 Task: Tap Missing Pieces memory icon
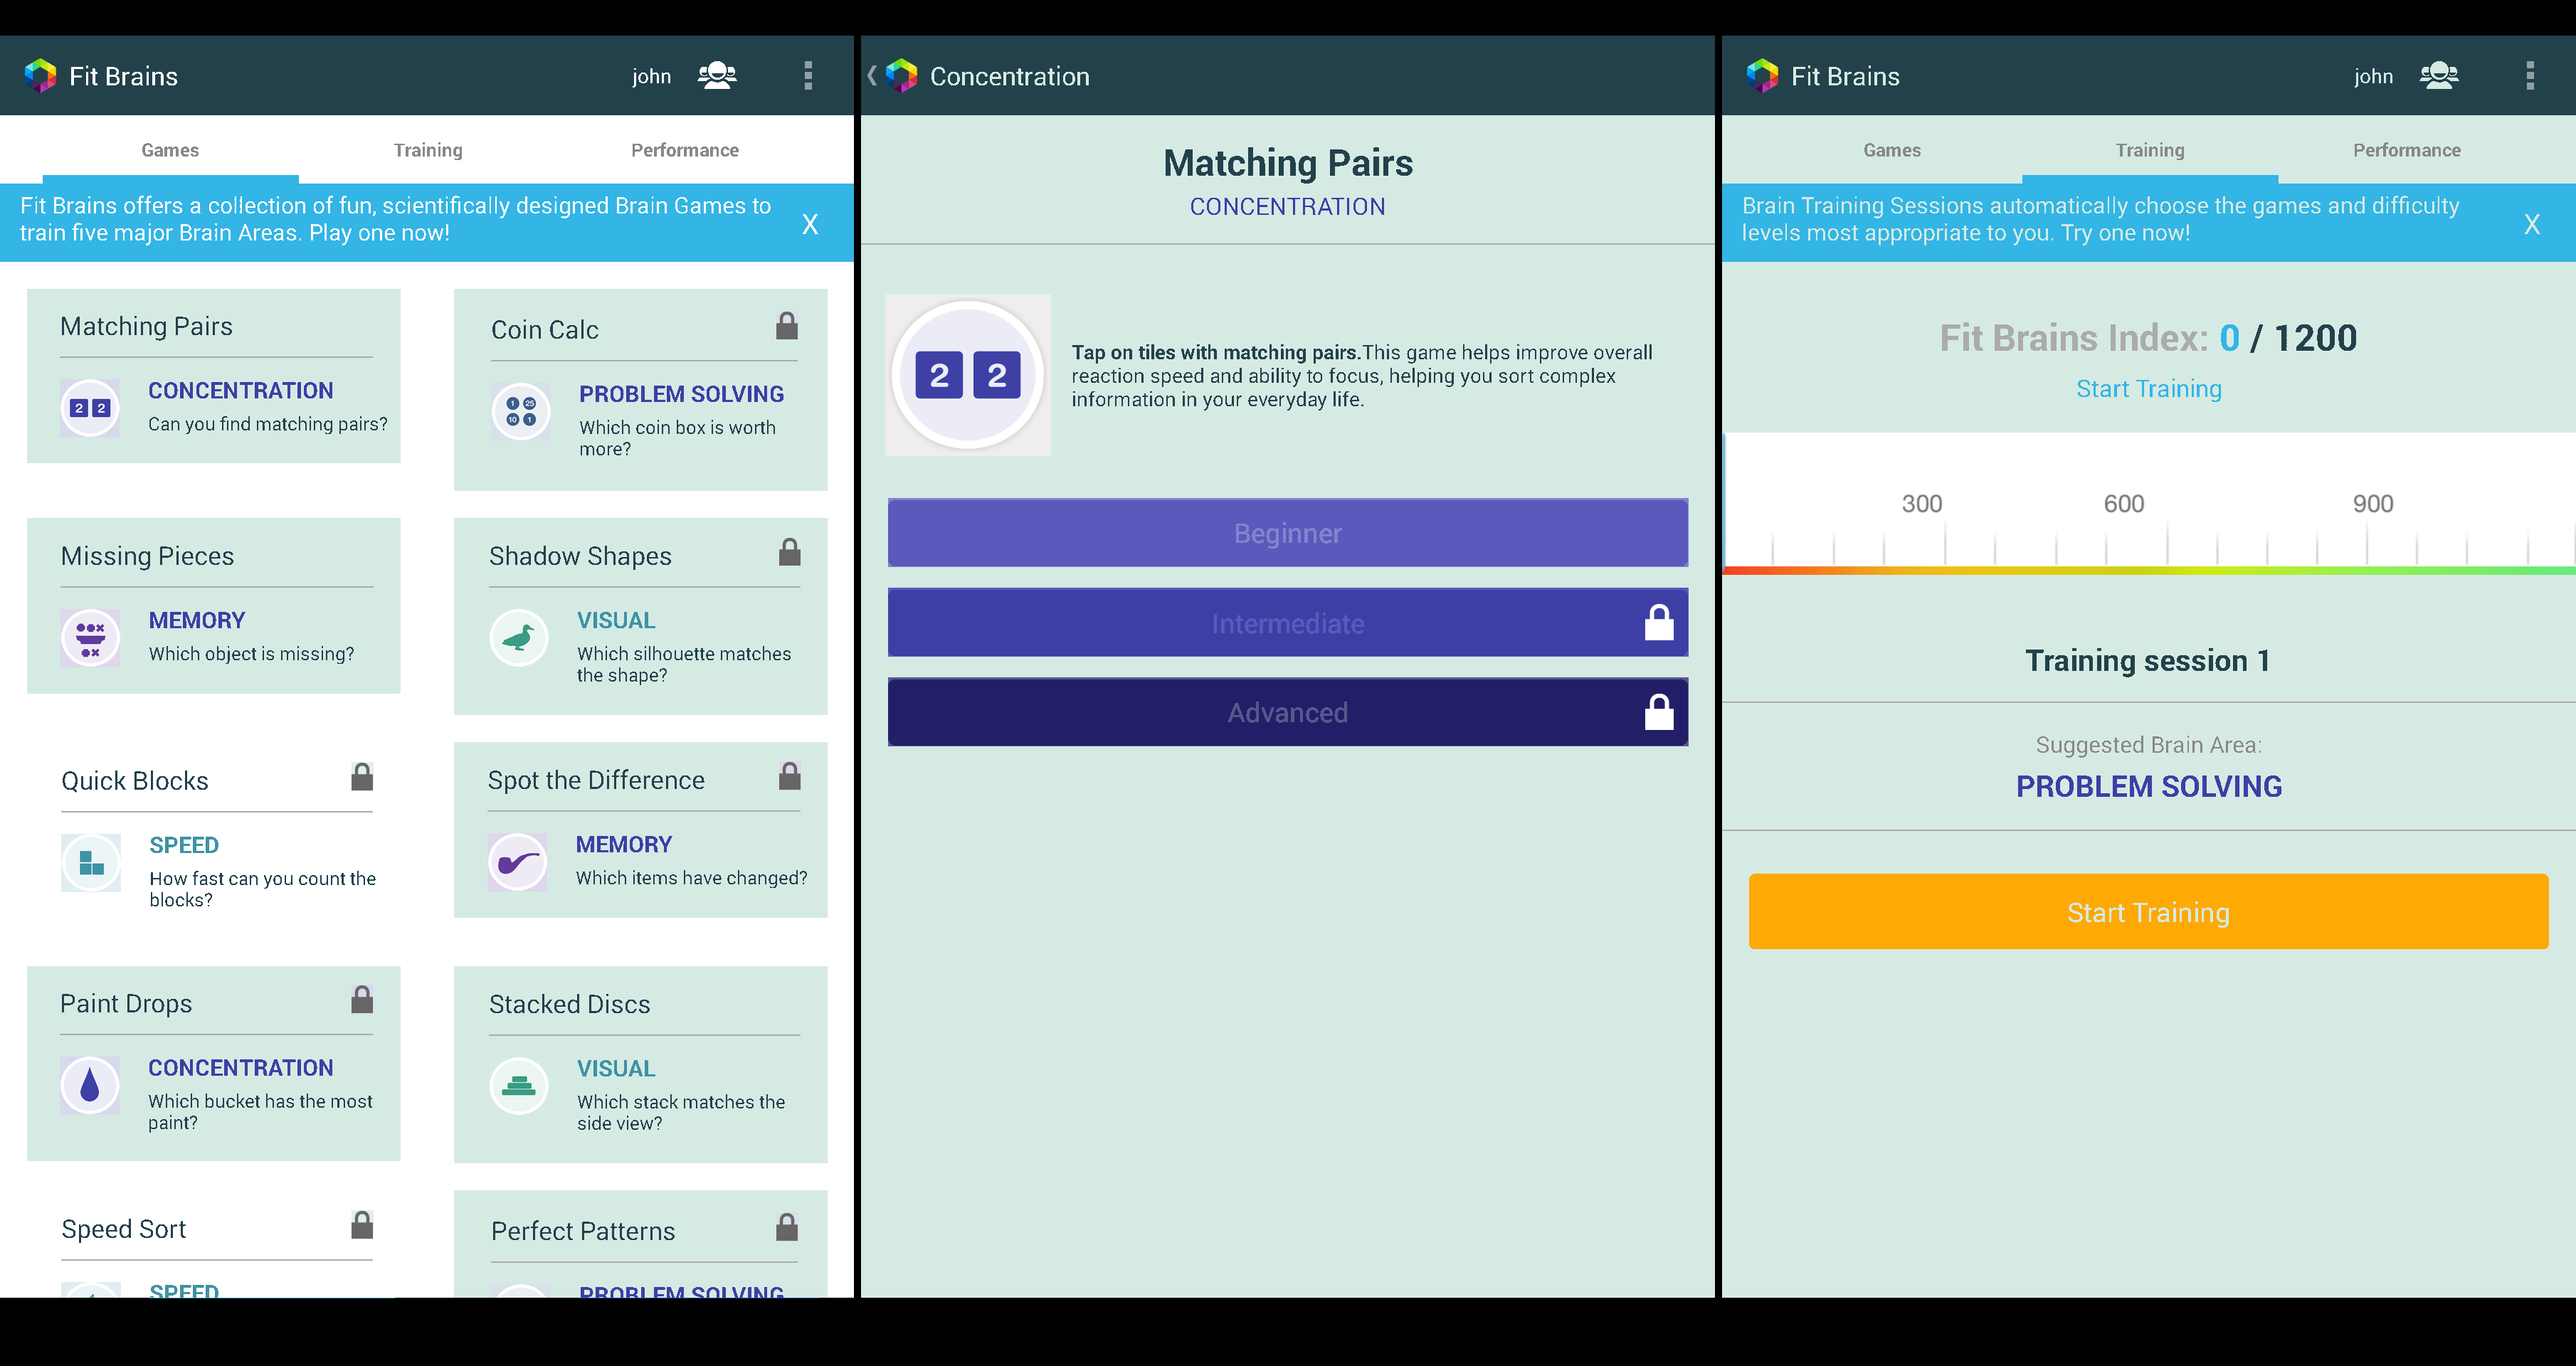tap(90, 638)
